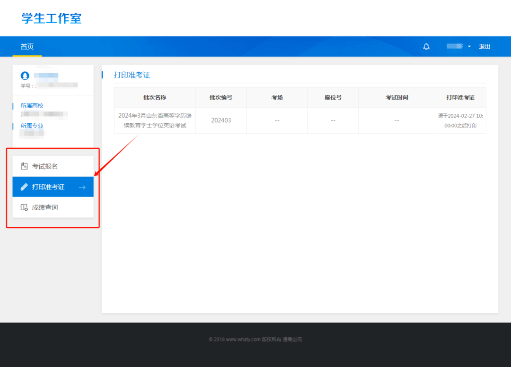Click batch number 202403 cell
The image size is (511, 367).
(221, 120)
